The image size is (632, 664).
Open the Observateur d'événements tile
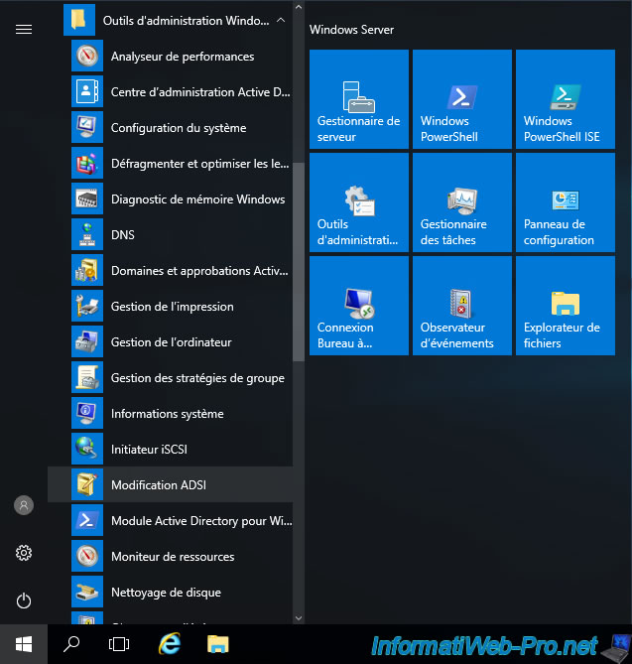point(462,306)
